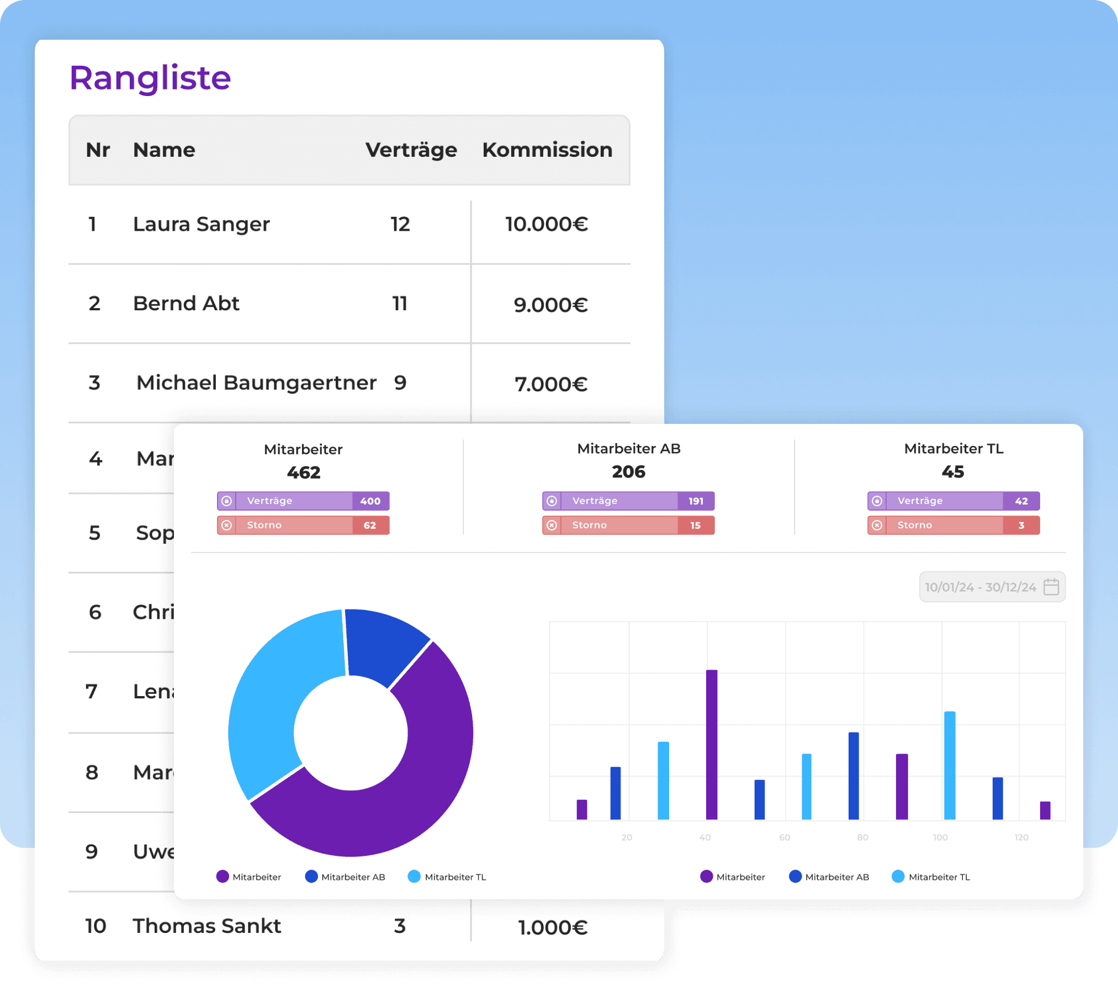Image resolution: width=1118 pixels, height=987 pixels.
Task: Click the Storno cancel icon under Mitarbeiter
Action: tap(226, 525)
